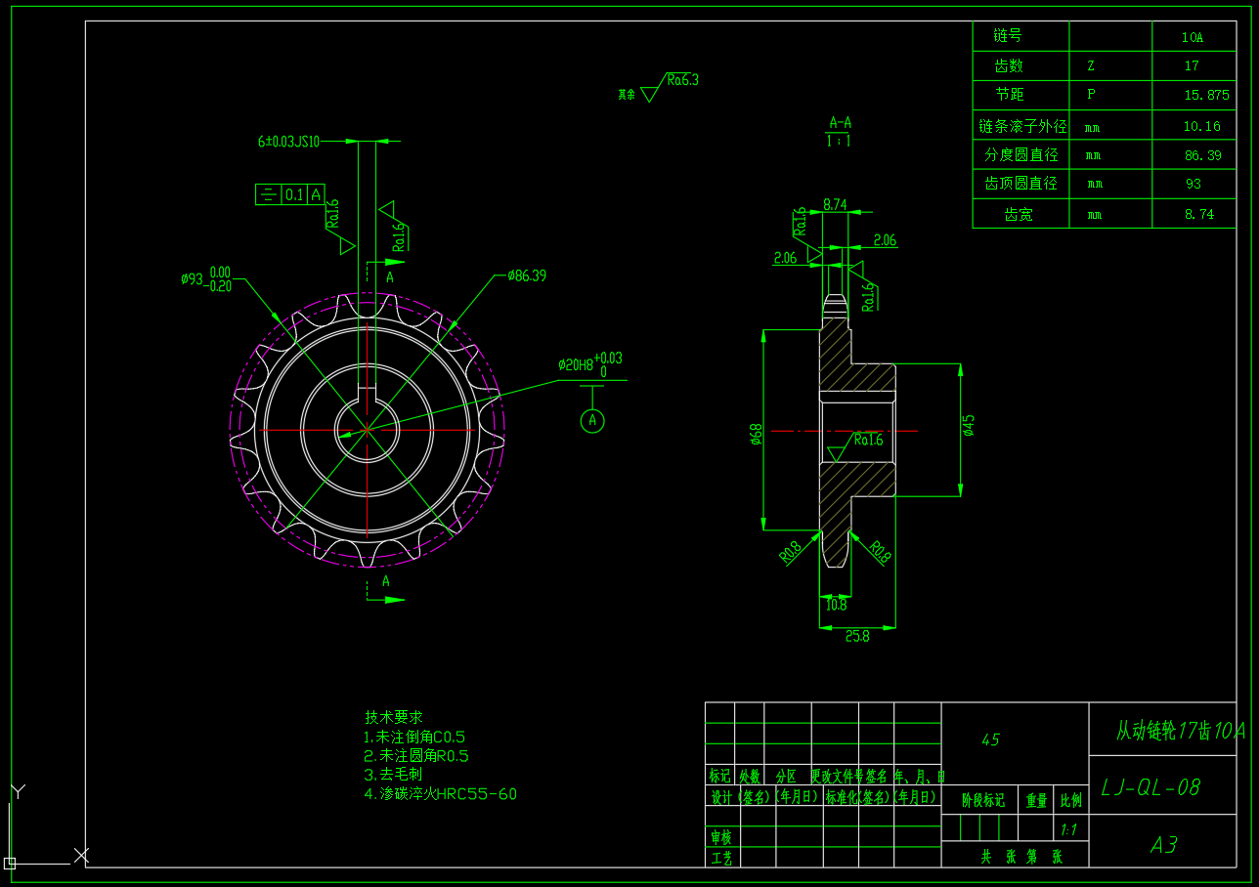The height and width of the screenshot is (887, 1259).
Task: Click the A-A section view label
Action: tap(840, 123)
